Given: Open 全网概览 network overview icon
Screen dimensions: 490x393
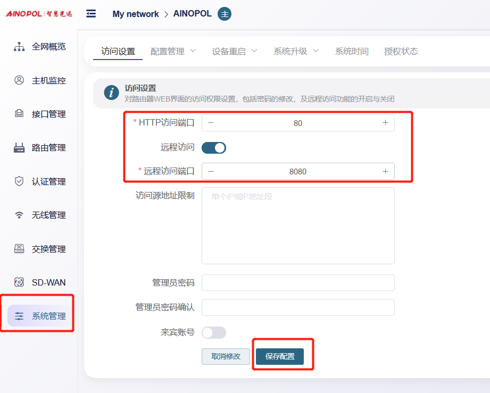Looking at the screenshot, I should click(19, 47).
